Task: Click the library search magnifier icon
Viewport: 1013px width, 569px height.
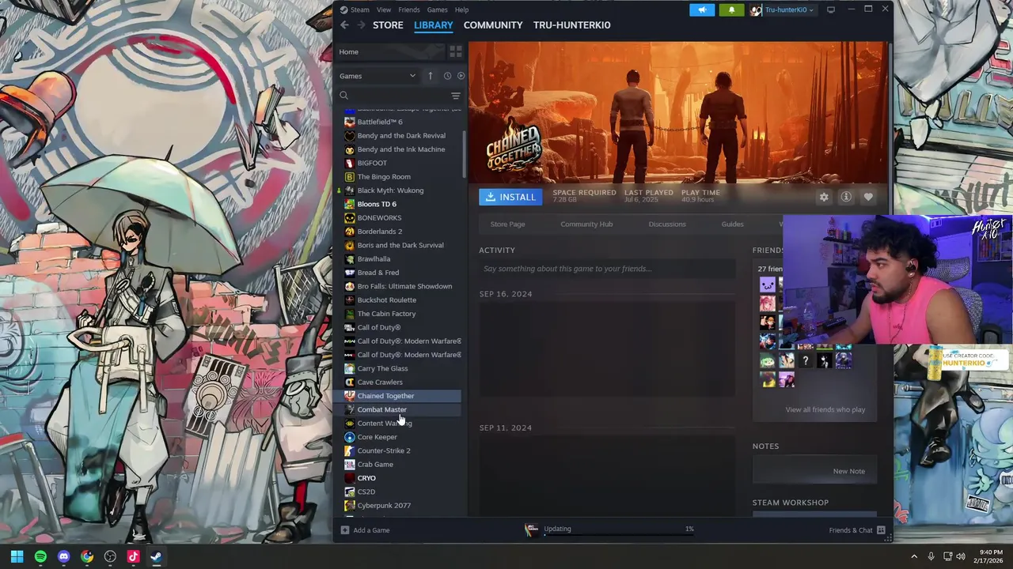Action: coord(343,96)
